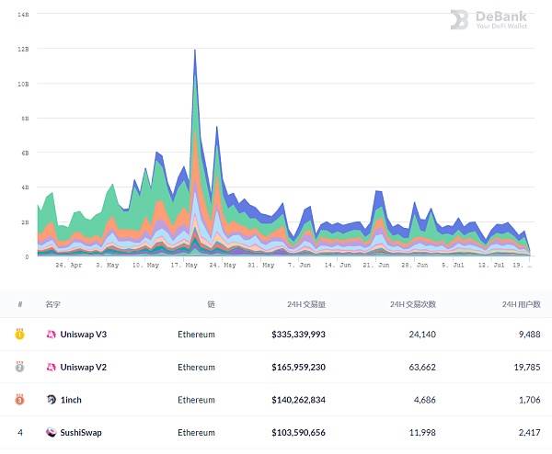The image size is (552, 454).
Task: Click the 24. May axis label
Action: 223,266
